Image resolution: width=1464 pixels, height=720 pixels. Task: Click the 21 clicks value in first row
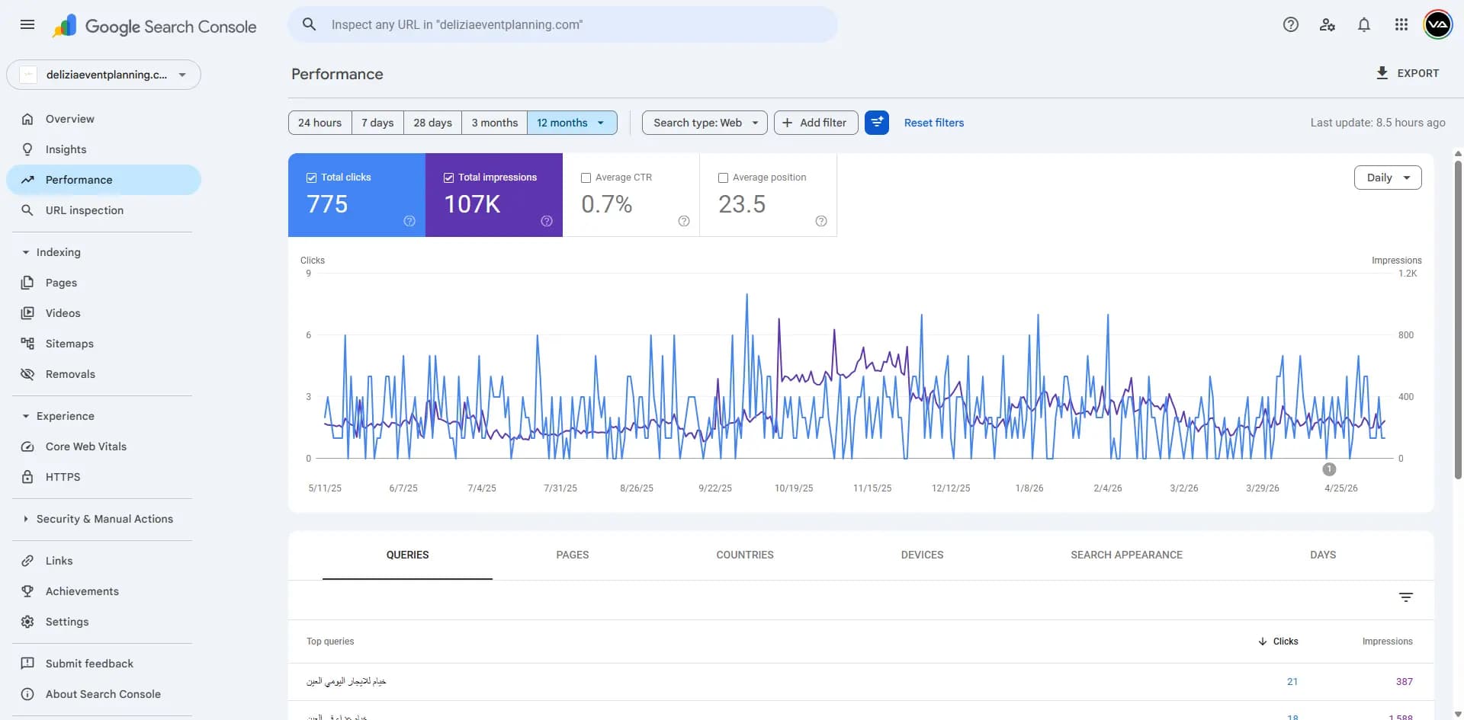1292,682
